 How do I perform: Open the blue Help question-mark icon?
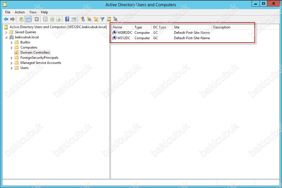[x=67, y=19]
